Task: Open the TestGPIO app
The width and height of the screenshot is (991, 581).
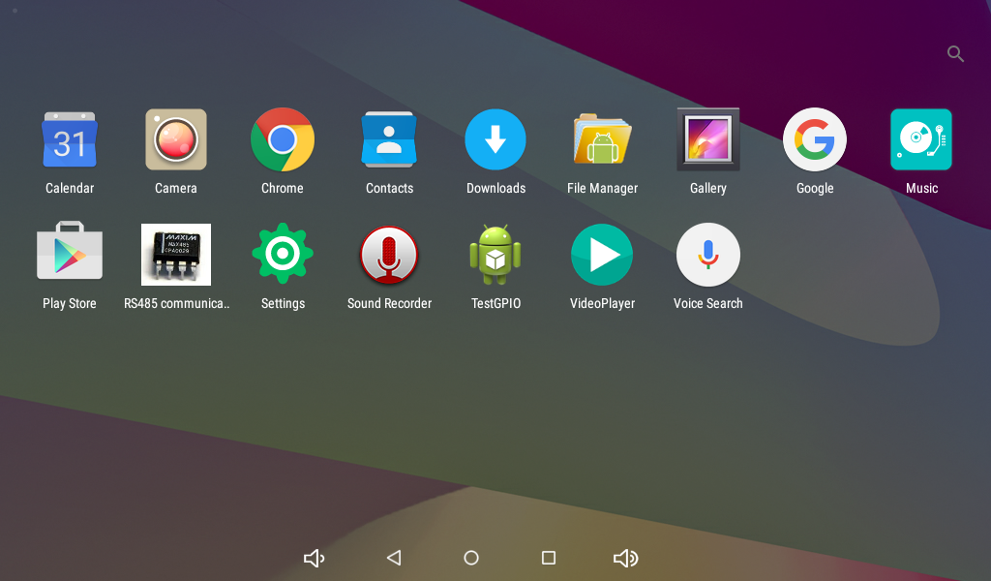Action: 495,254
